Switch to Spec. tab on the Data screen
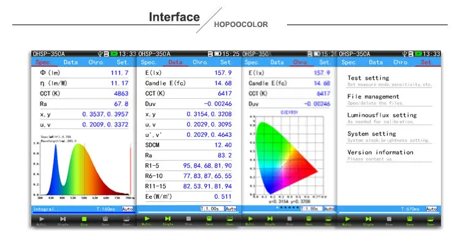Screen dimensions: 460x243 [148, 62]
